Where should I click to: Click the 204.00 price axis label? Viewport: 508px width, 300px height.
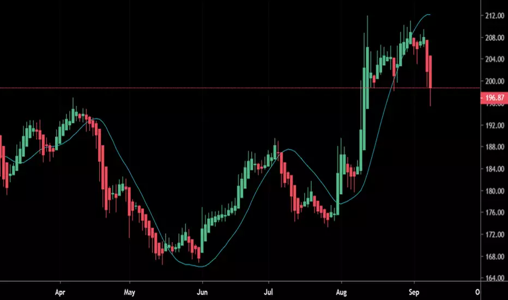(x=495, y=59)
